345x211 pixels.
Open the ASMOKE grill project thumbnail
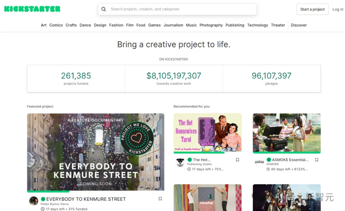[287, 133]
